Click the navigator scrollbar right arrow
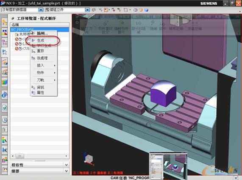The width and height of the screenshot is (242, 180). click(x=67, y=156)
